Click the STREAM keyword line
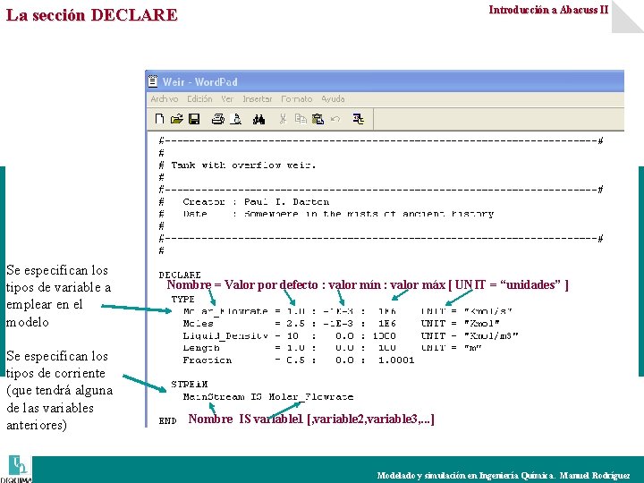Screen dimensions: 644x483 point(190,385)
